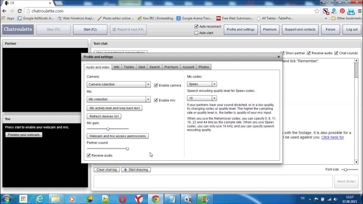Open the Mic codec Speex dropdown
The height and width of the screenshot is (204, 363).
[202, 84]
